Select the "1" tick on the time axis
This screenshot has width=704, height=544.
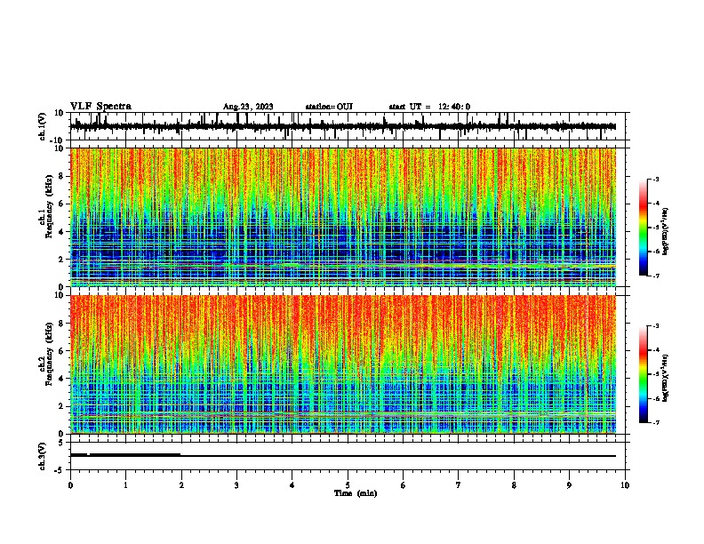click(125, 485)
